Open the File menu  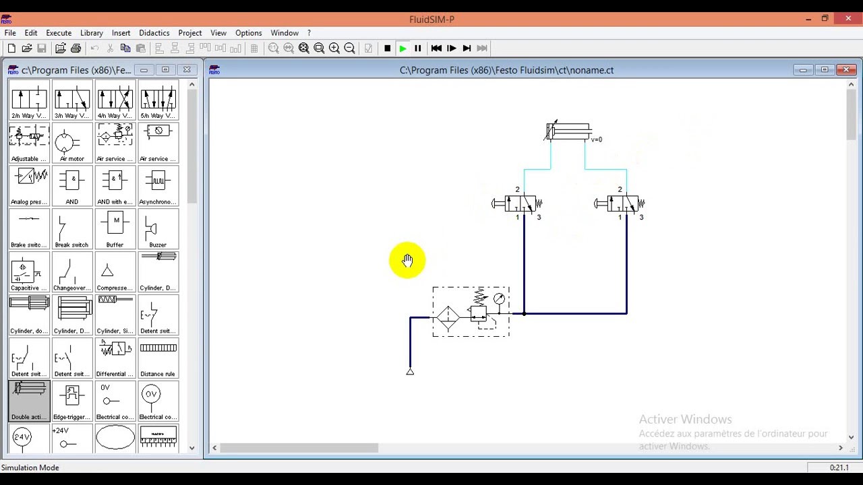(x=10, y=33)
